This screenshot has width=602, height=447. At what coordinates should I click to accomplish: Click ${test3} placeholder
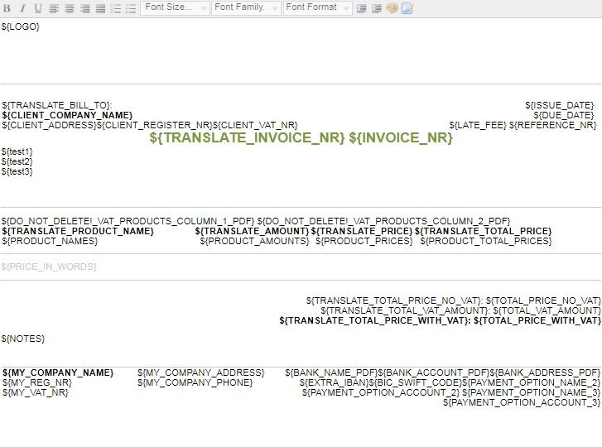coord(17,171)
